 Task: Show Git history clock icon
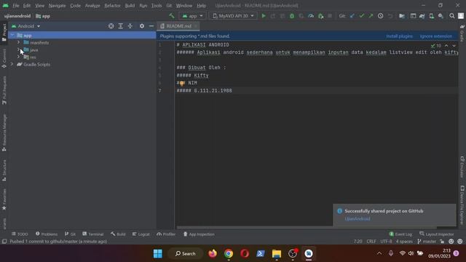click(380, 16)
